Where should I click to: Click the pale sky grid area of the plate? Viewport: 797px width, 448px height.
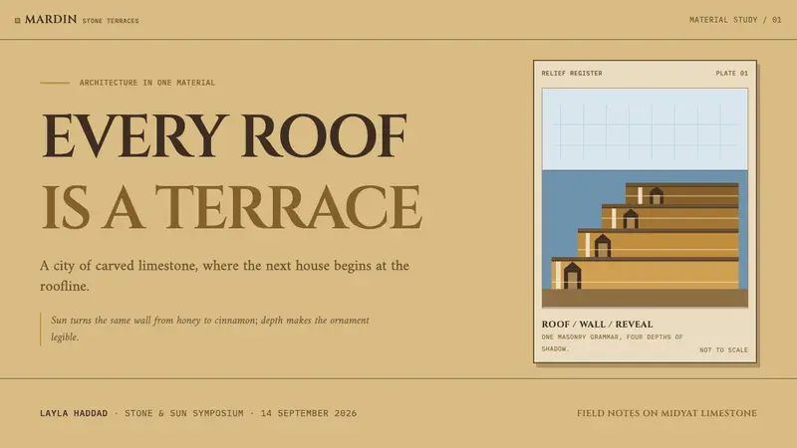[645, 129]
